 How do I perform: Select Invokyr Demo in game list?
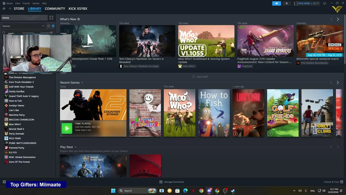[x=16, y=106]
